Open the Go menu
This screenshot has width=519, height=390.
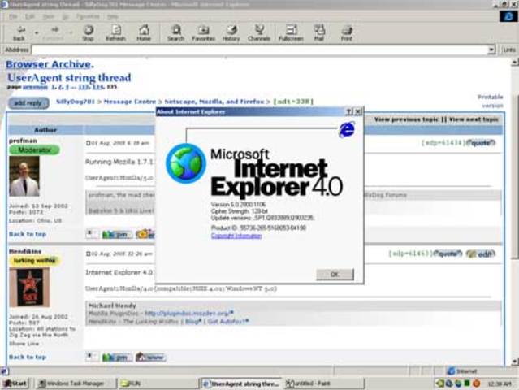click(65, 16)
